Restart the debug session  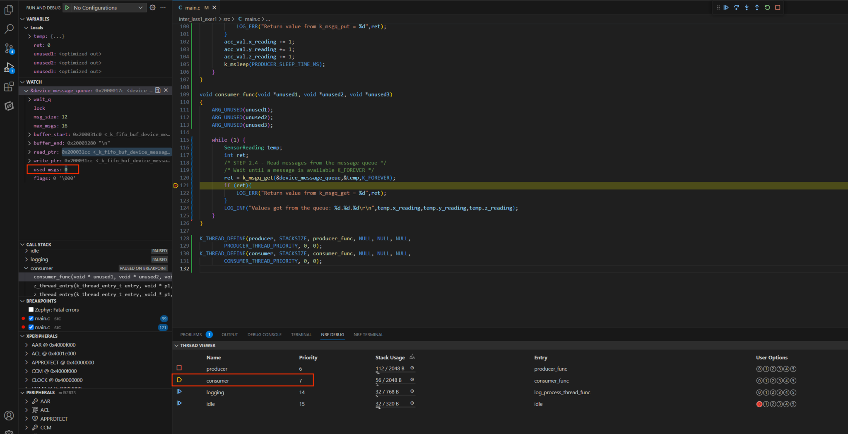coord(767,7)
